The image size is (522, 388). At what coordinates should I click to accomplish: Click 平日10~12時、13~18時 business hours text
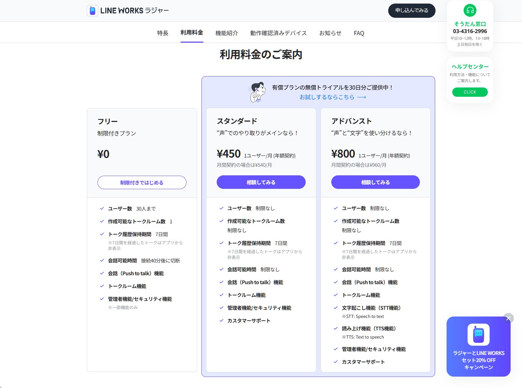pyautogui.click(x=470, y=38)
